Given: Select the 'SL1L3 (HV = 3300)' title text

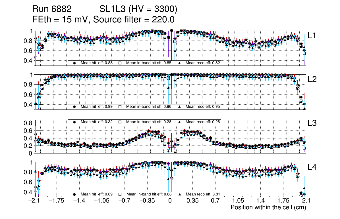Looking at the screenshot, I should 138,9.
